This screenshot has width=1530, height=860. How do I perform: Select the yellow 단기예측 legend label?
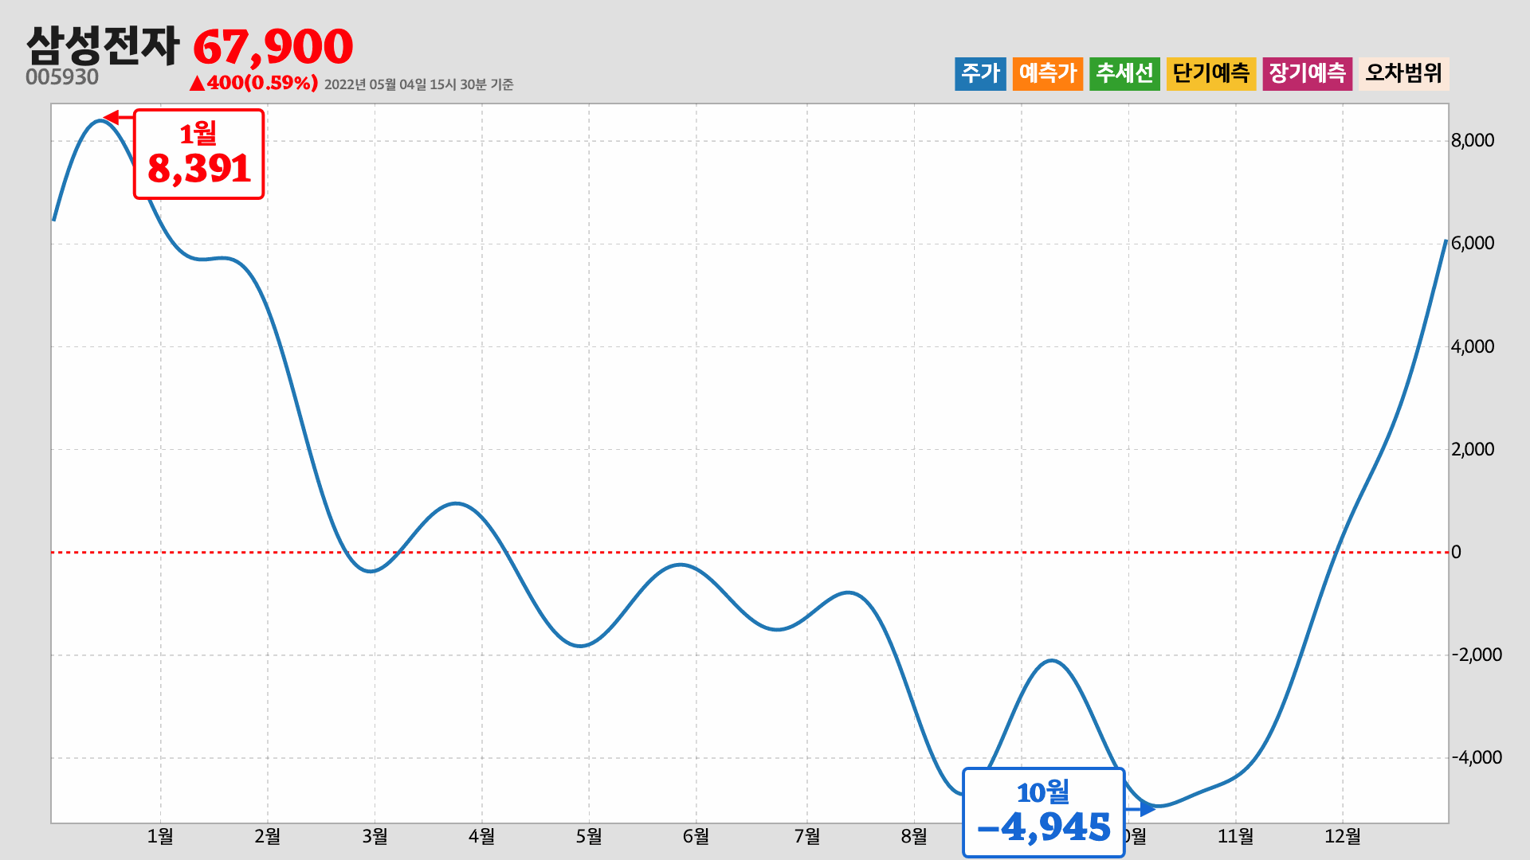(x=1211, y=73)
